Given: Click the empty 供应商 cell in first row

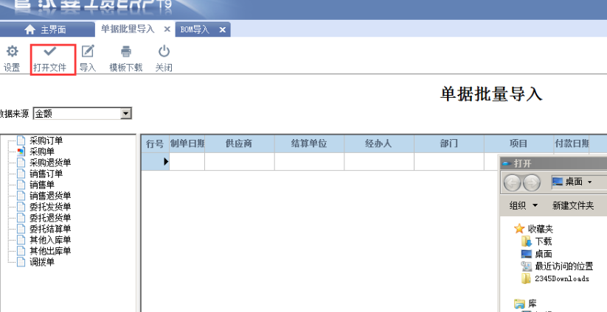Looking at the screenshot, I should 239,161.
